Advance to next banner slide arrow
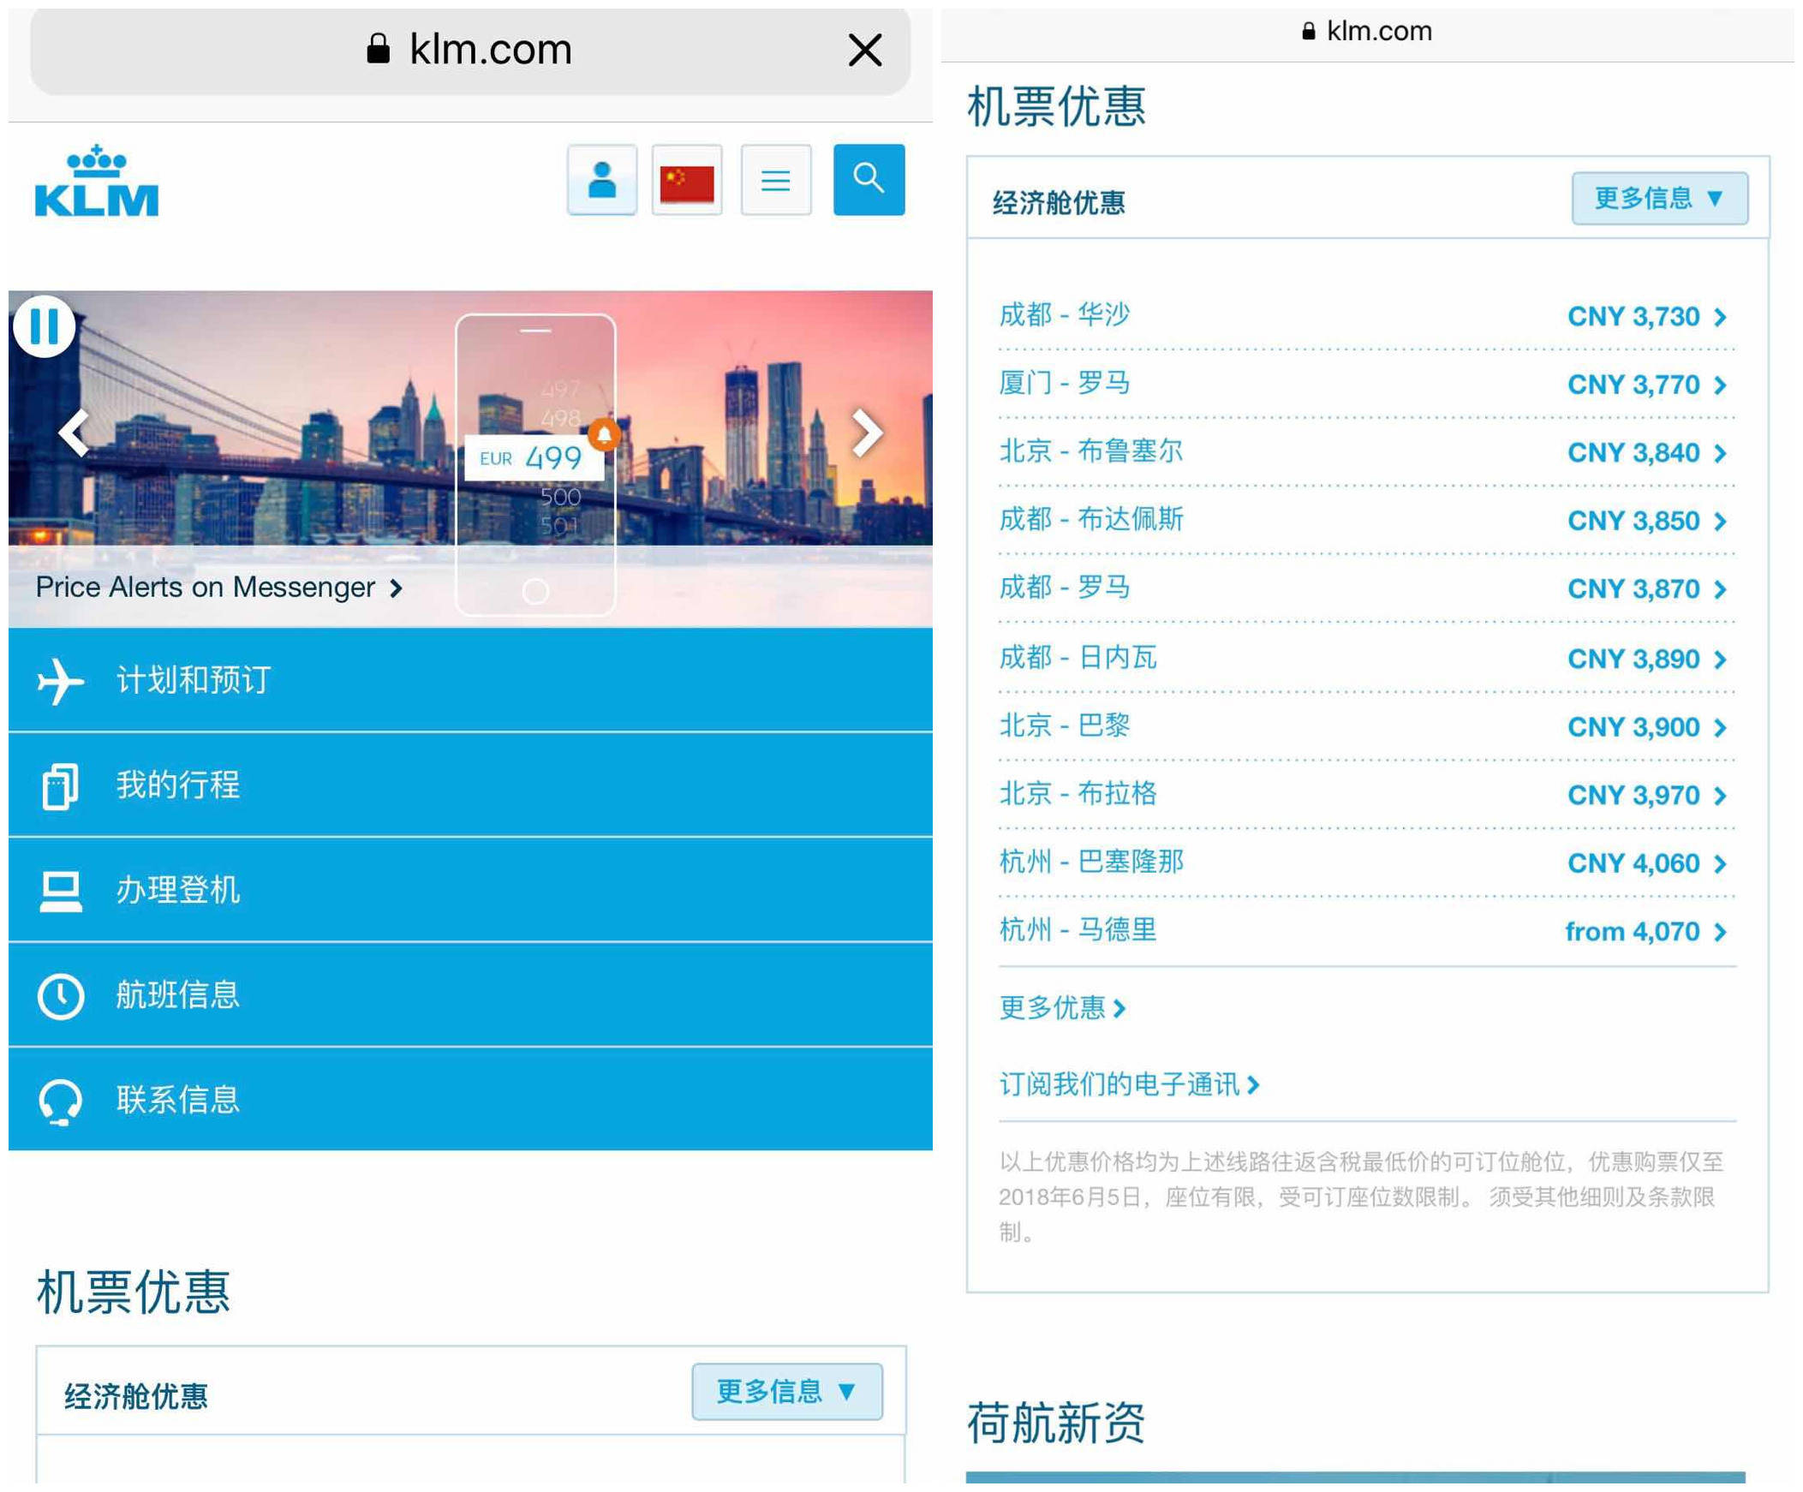 (867, 432)
